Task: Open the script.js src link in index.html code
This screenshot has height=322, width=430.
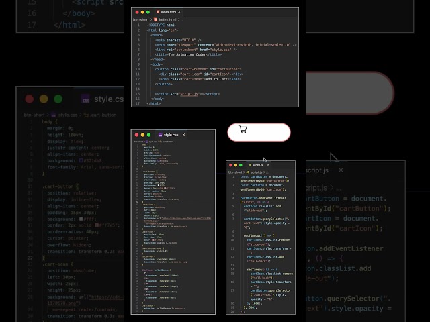Action: click(189, 94)
